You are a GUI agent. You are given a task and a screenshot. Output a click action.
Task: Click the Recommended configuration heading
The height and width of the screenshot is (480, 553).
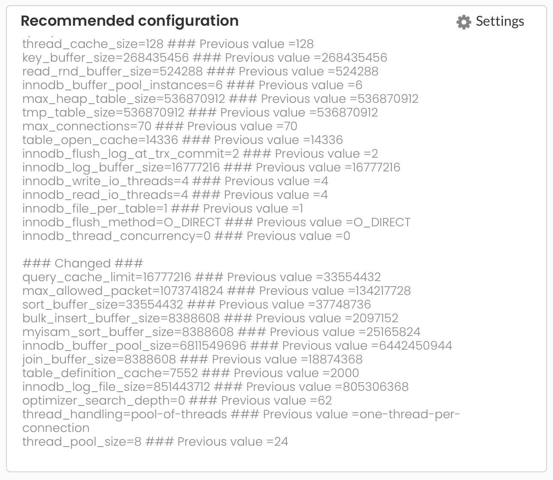[130, 21]
